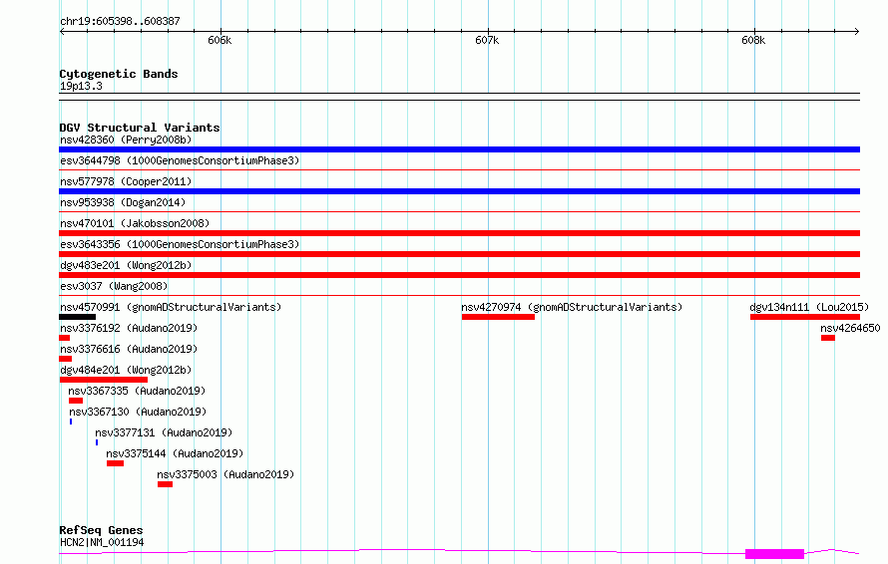Viewport: 888px width, 564px height.
Task: Open the HCN2|NM_001194 gene label
Action: (102, 542)
